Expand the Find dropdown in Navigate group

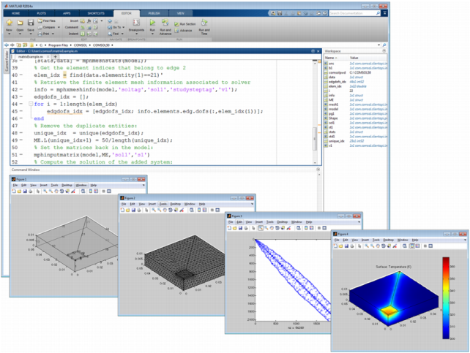(122, 34)
